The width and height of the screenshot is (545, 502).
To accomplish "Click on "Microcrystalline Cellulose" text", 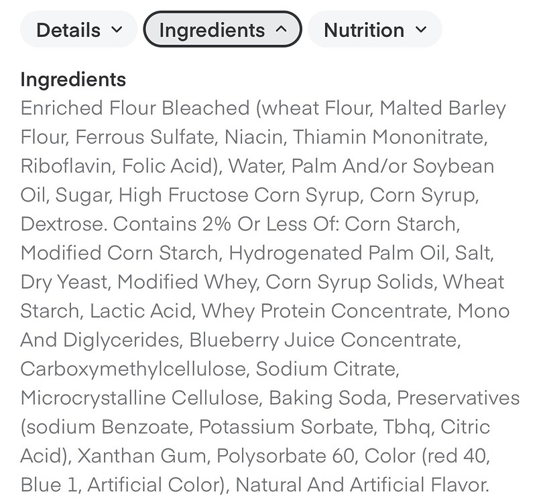I will (140, 398).
